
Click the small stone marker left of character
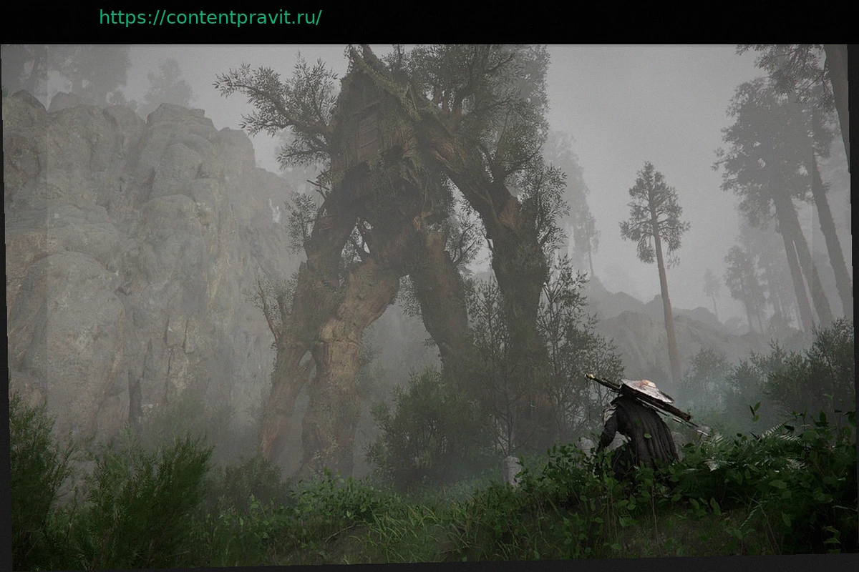coord(511,470)
